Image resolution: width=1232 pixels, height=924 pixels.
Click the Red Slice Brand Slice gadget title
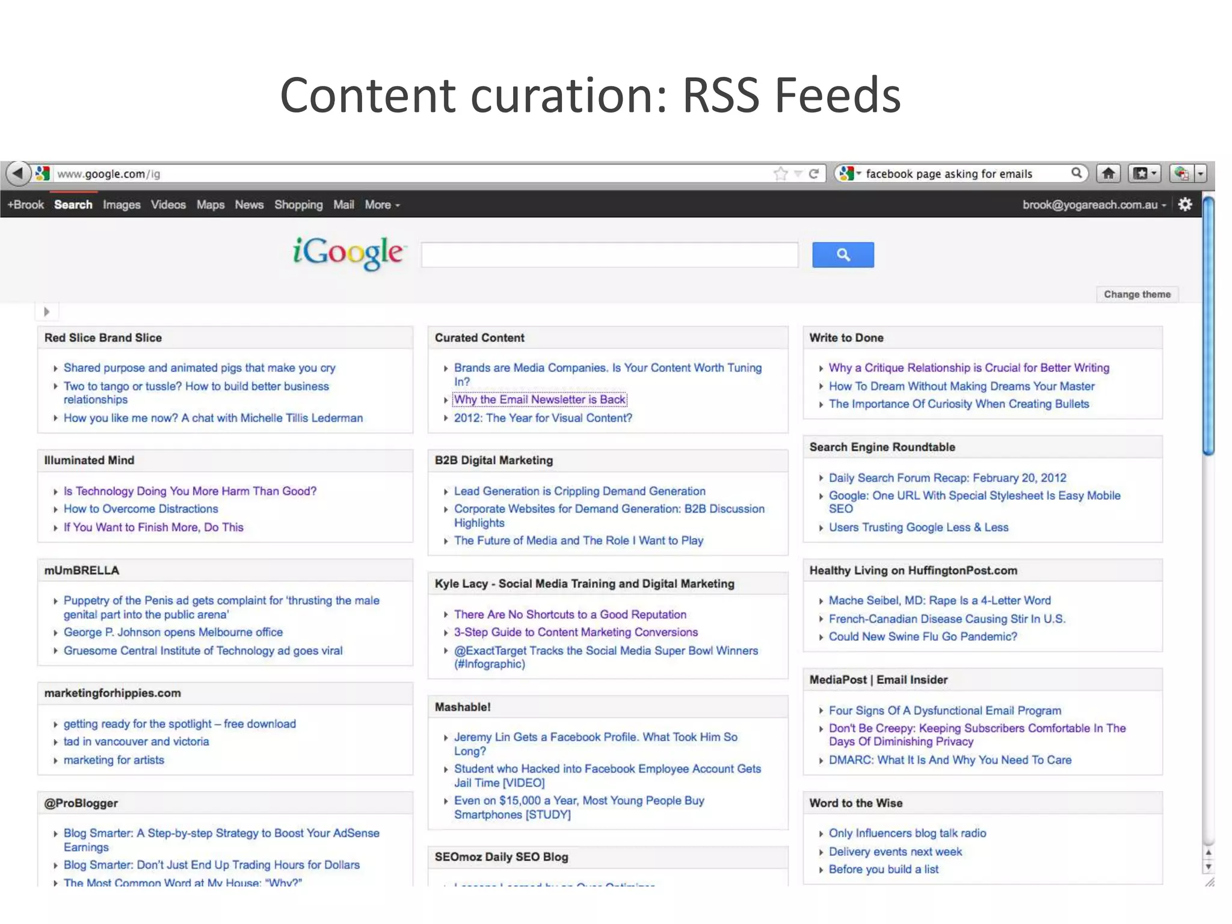103,338
